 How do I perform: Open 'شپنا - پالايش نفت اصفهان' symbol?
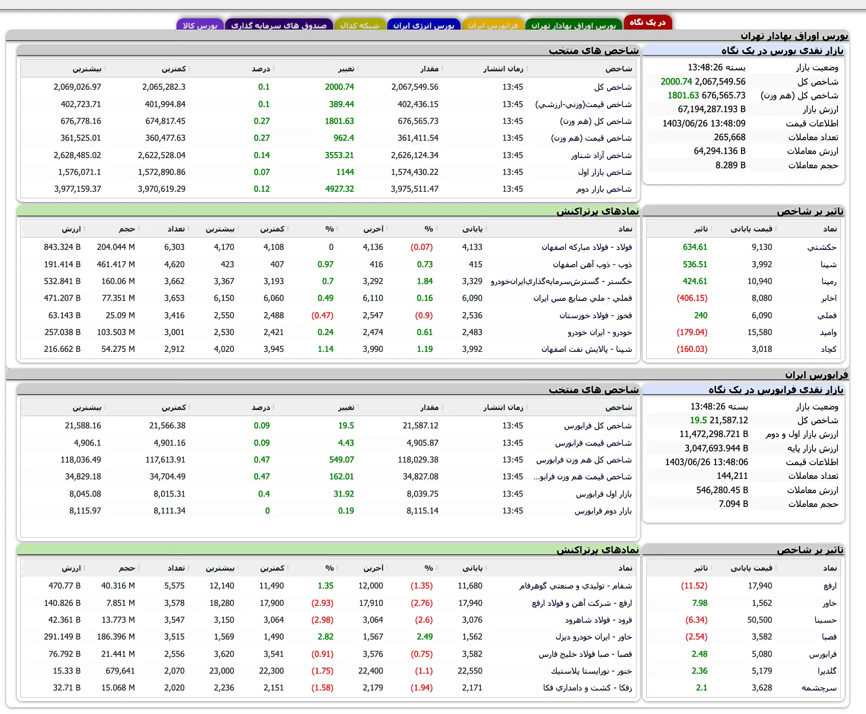pyautogui.click(x=587, y=349)
